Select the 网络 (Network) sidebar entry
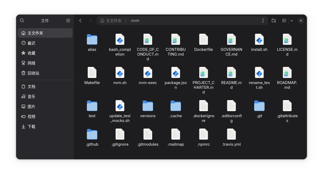Screen dimensions: 323x177 32,63
